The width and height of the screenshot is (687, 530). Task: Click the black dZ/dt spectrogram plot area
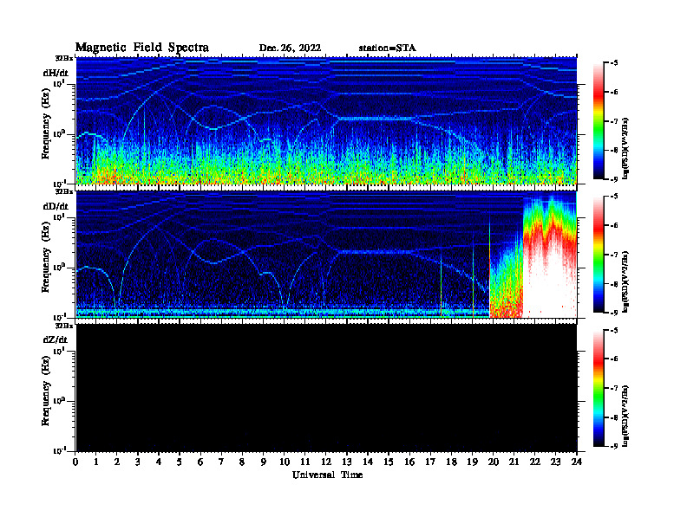click(x=326, y=387)
